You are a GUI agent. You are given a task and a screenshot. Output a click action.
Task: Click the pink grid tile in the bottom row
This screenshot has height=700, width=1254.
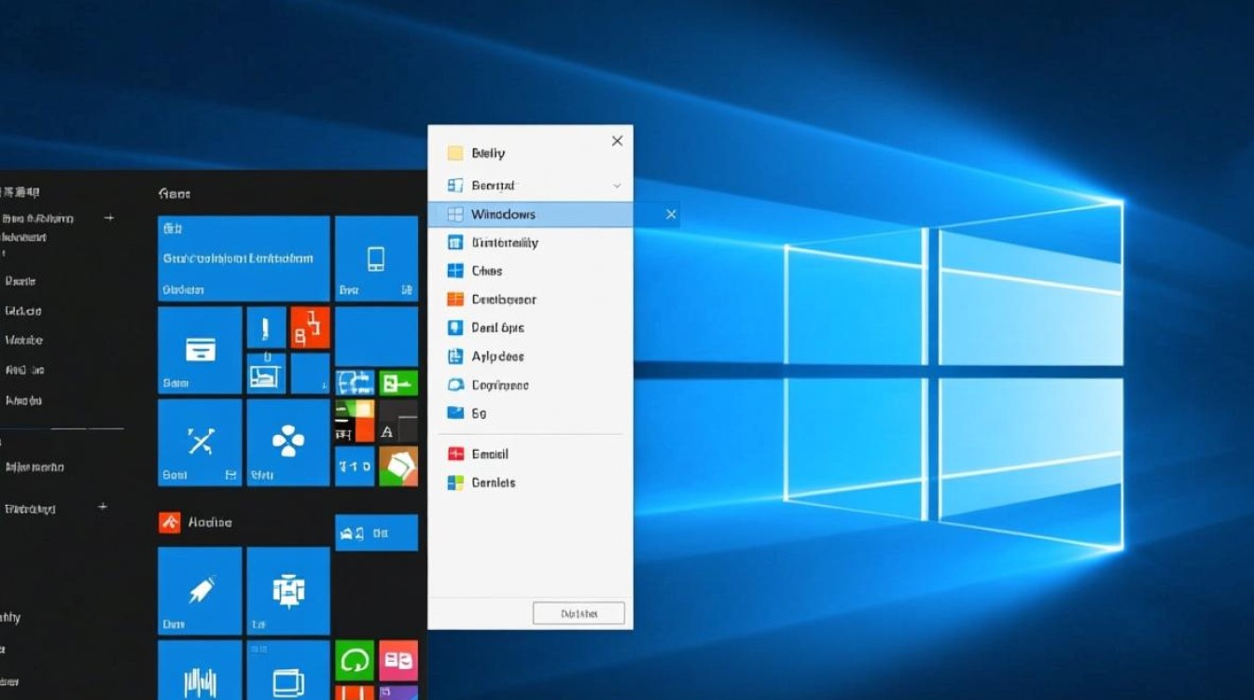(399, 661)
